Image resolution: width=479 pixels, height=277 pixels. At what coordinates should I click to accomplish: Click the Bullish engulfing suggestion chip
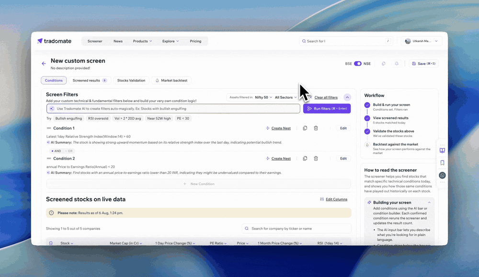[x=68, y=118]
